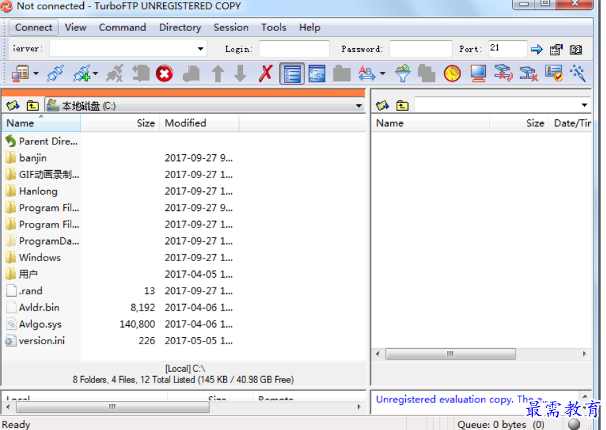Select the ProgramData folder
The width and height of the screenshot is (606, 430).
click(x=42, y=241)
